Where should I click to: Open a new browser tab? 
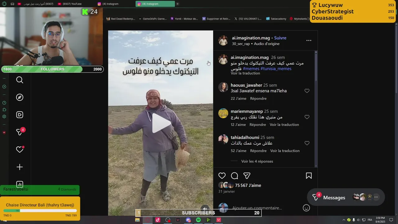(x=178, y=4)
